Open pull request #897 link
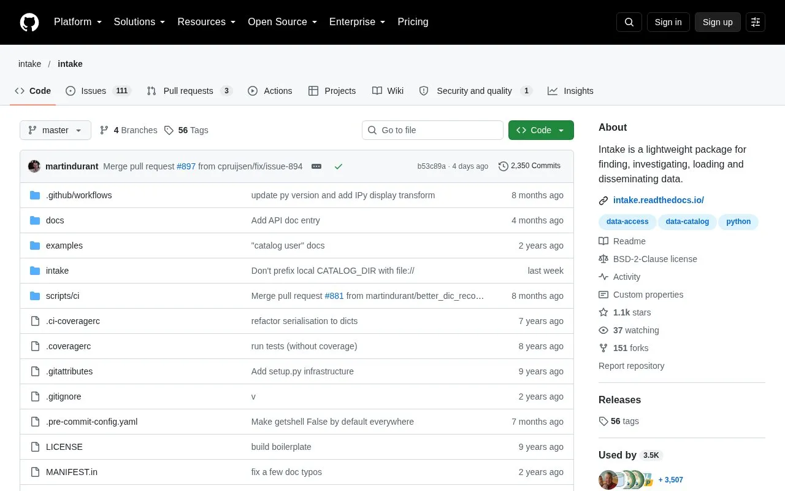 point(186,166)
